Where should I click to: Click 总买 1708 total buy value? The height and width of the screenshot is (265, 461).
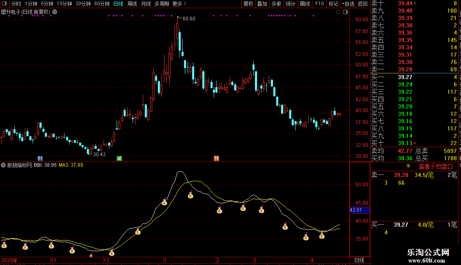pyautogui.click(x=436, y=158)
